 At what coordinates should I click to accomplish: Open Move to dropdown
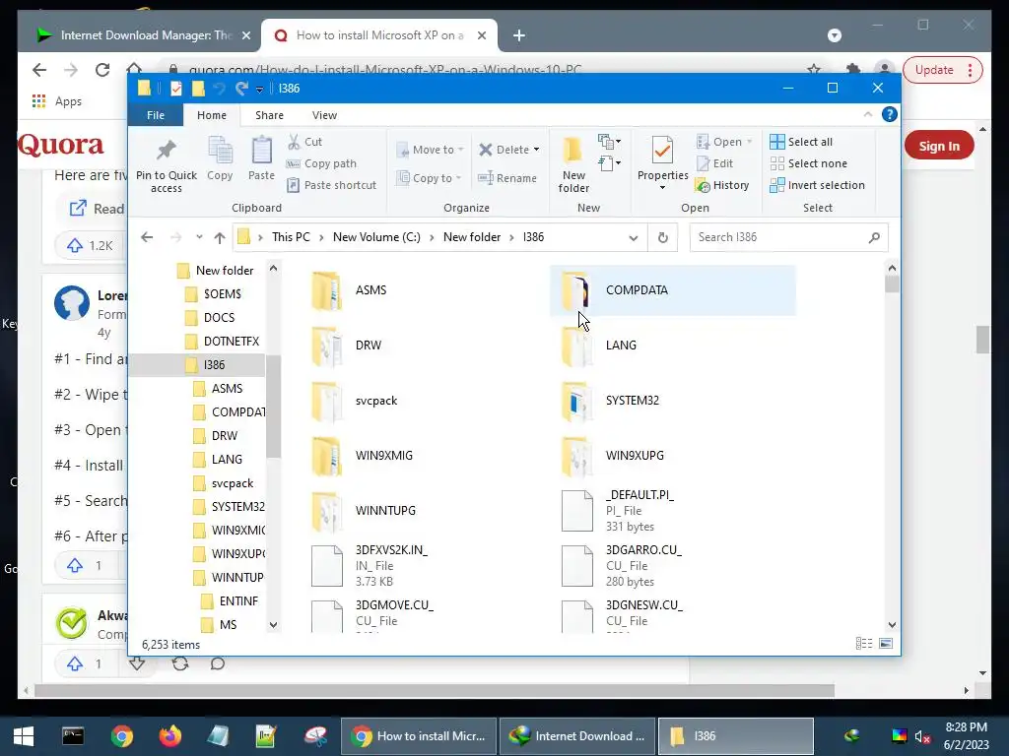(x=430, y=150)
